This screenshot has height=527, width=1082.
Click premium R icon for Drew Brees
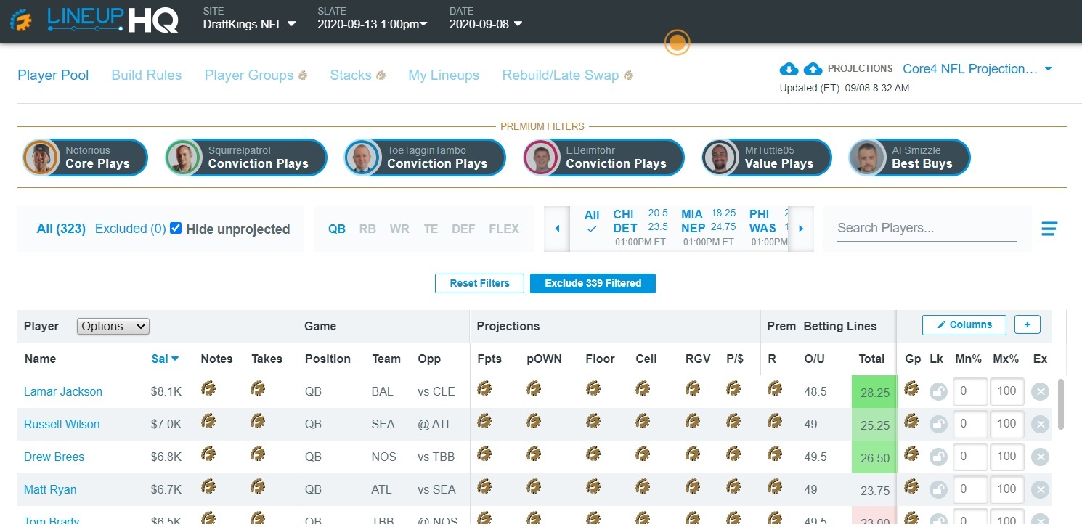pyautogui.click(x=775, y=455)
